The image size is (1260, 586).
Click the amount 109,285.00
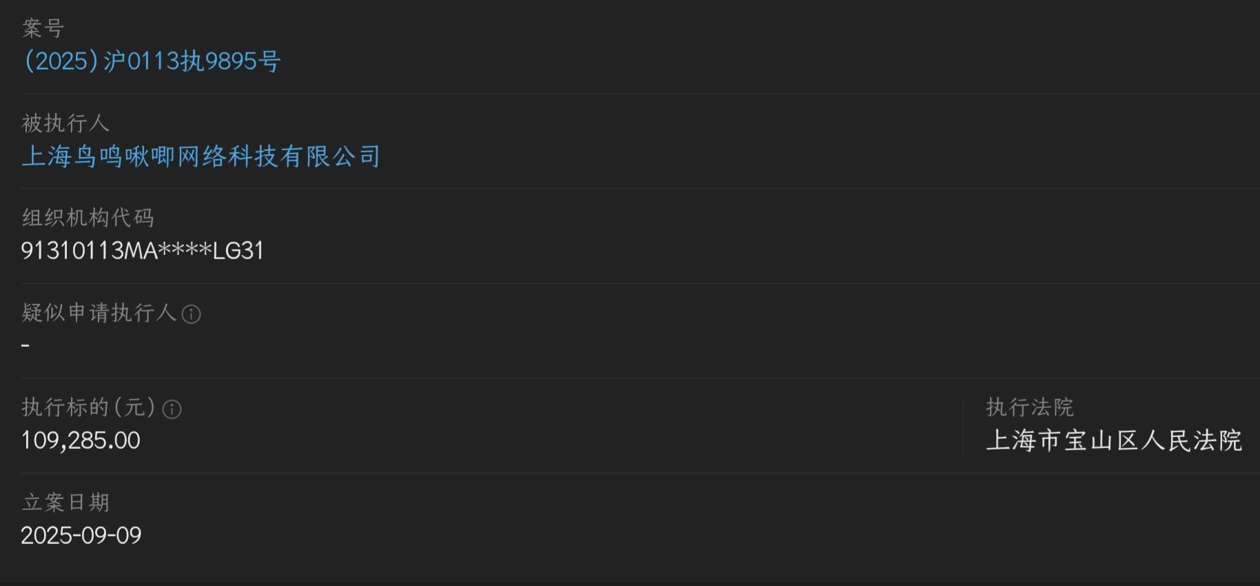coord(81,441)
